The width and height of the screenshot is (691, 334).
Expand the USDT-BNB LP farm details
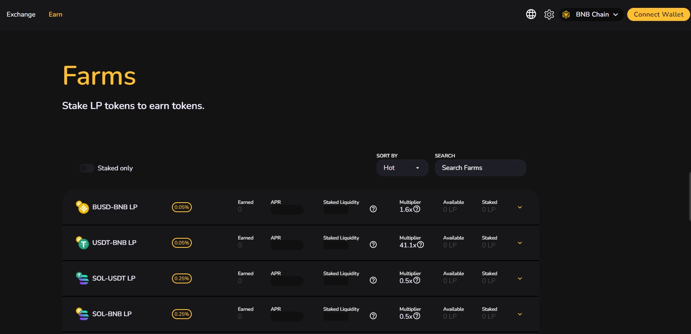pyautogui.click(x=520, y=243)
